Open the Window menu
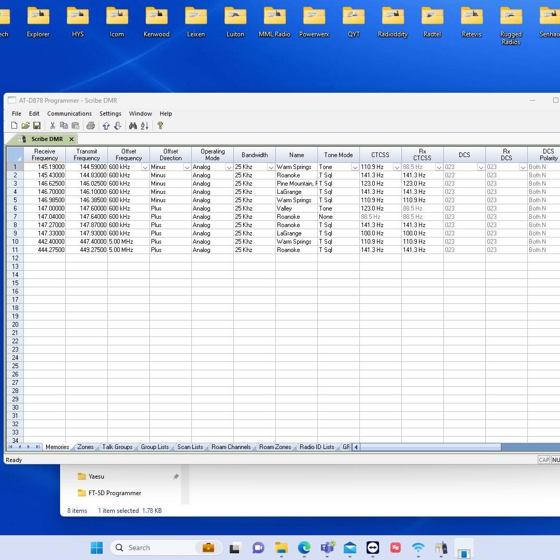This screenshot has height=560, width=560. (x=141, y=114)
